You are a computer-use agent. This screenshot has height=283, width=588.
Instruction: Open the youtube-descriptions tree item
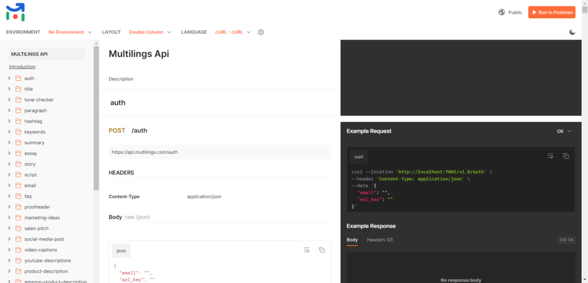[x=47, y=261]
